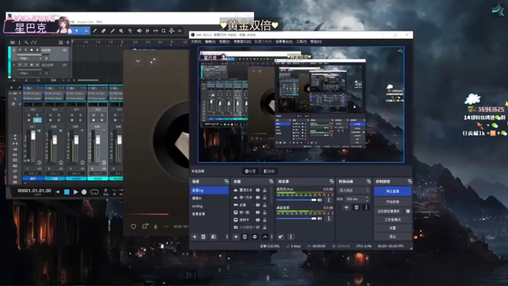This screenshot has height=286, width=508.
Task: Open settings from the OBS controls panel
Action: click(392, 228)
